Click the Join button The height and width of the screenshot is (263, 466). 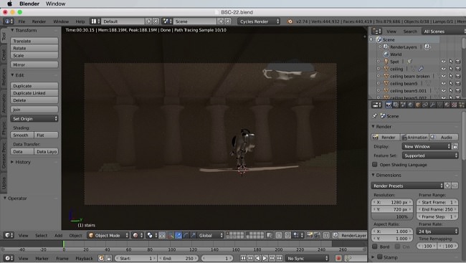coord(34,110)
